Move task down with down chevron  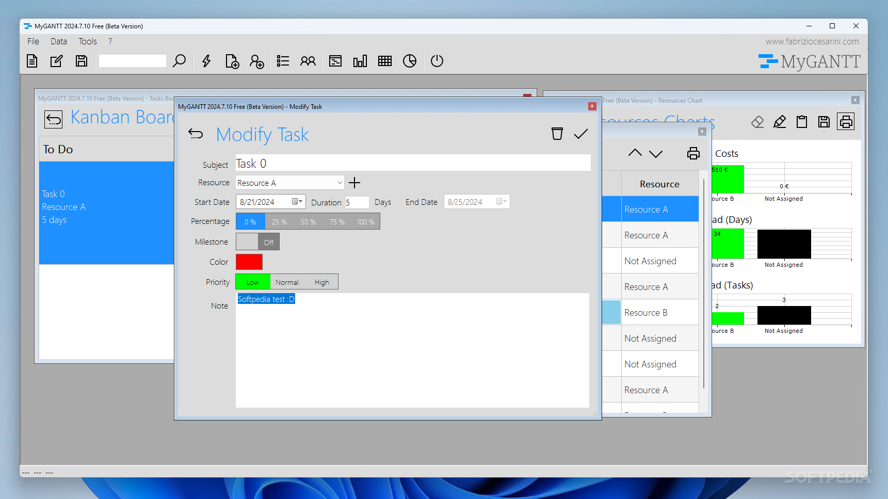656,154
